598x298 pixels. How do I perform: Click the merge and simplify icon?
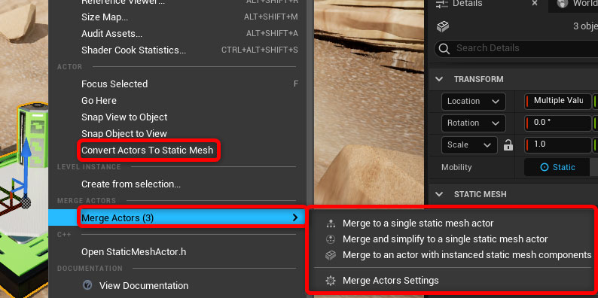[331, 239]
